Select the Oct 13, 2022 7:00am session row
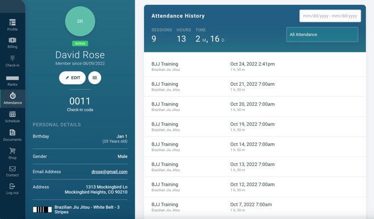The height and width of the screenshot is (219, 374). (255, 167)
